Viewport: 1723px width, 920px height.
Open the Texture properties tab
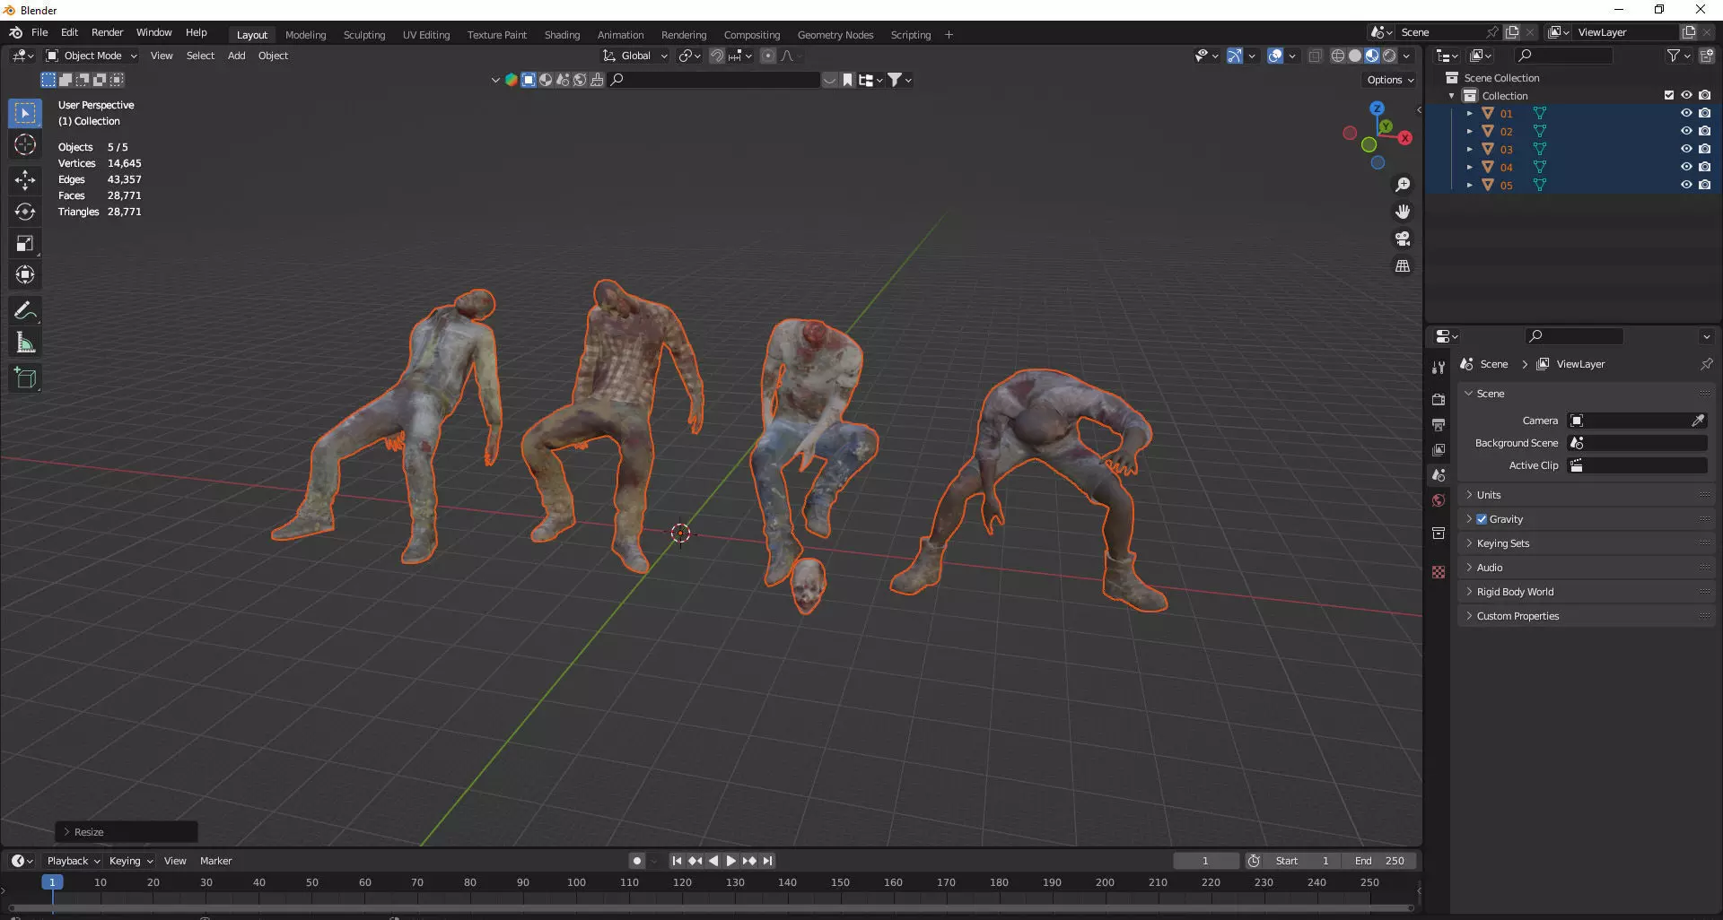[1439, 572]
